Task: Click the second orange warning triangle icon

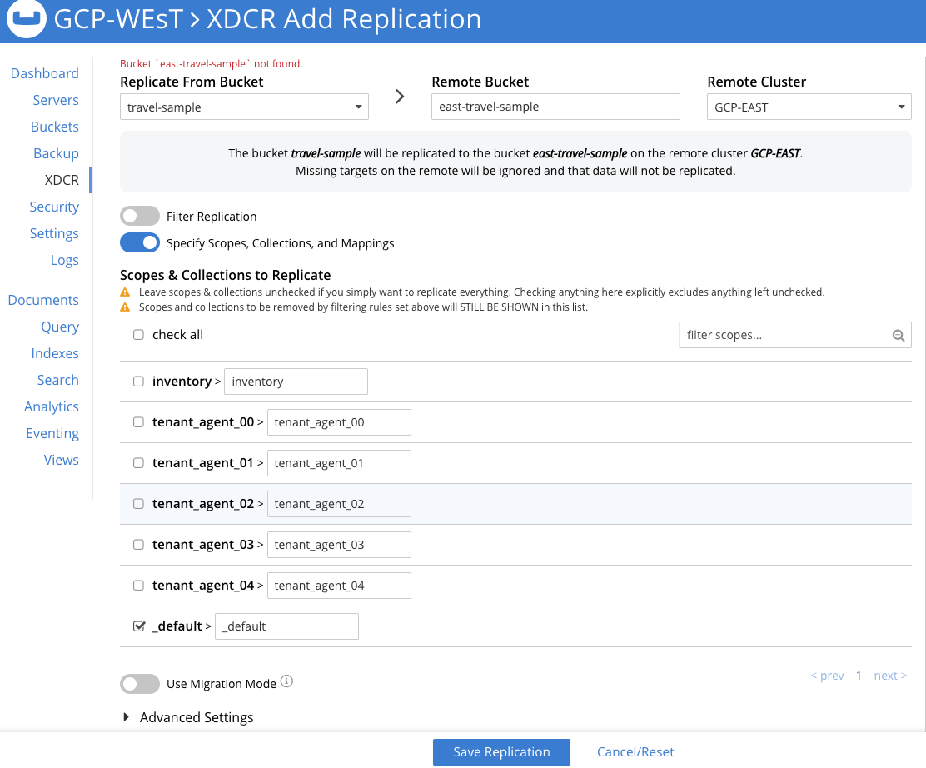Action: click(125, 307)
